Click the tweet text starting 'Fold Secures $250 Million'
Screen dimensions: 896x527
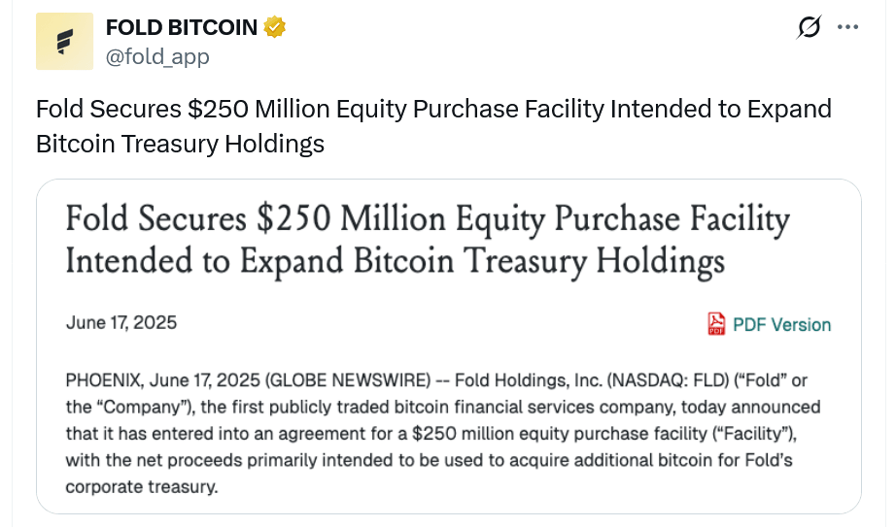(432, 109)
